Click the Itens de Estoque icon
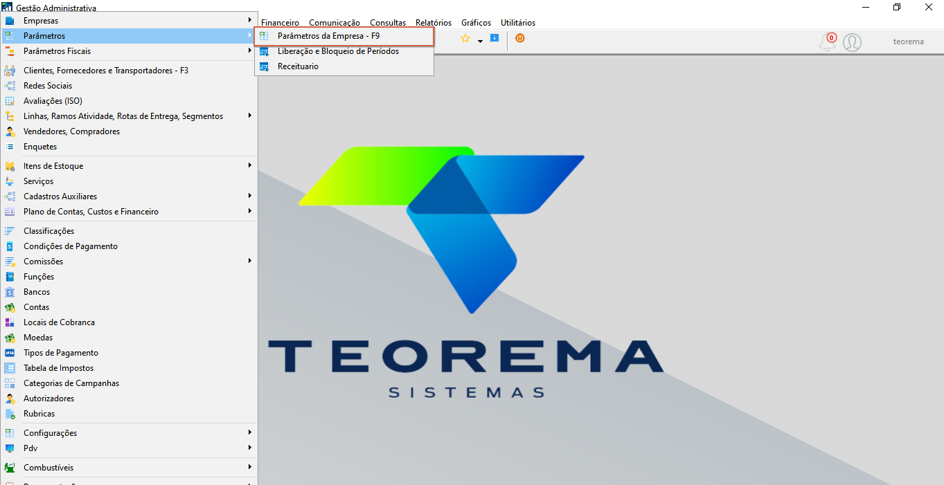944x485 pixels. click(x=10, y=166)
